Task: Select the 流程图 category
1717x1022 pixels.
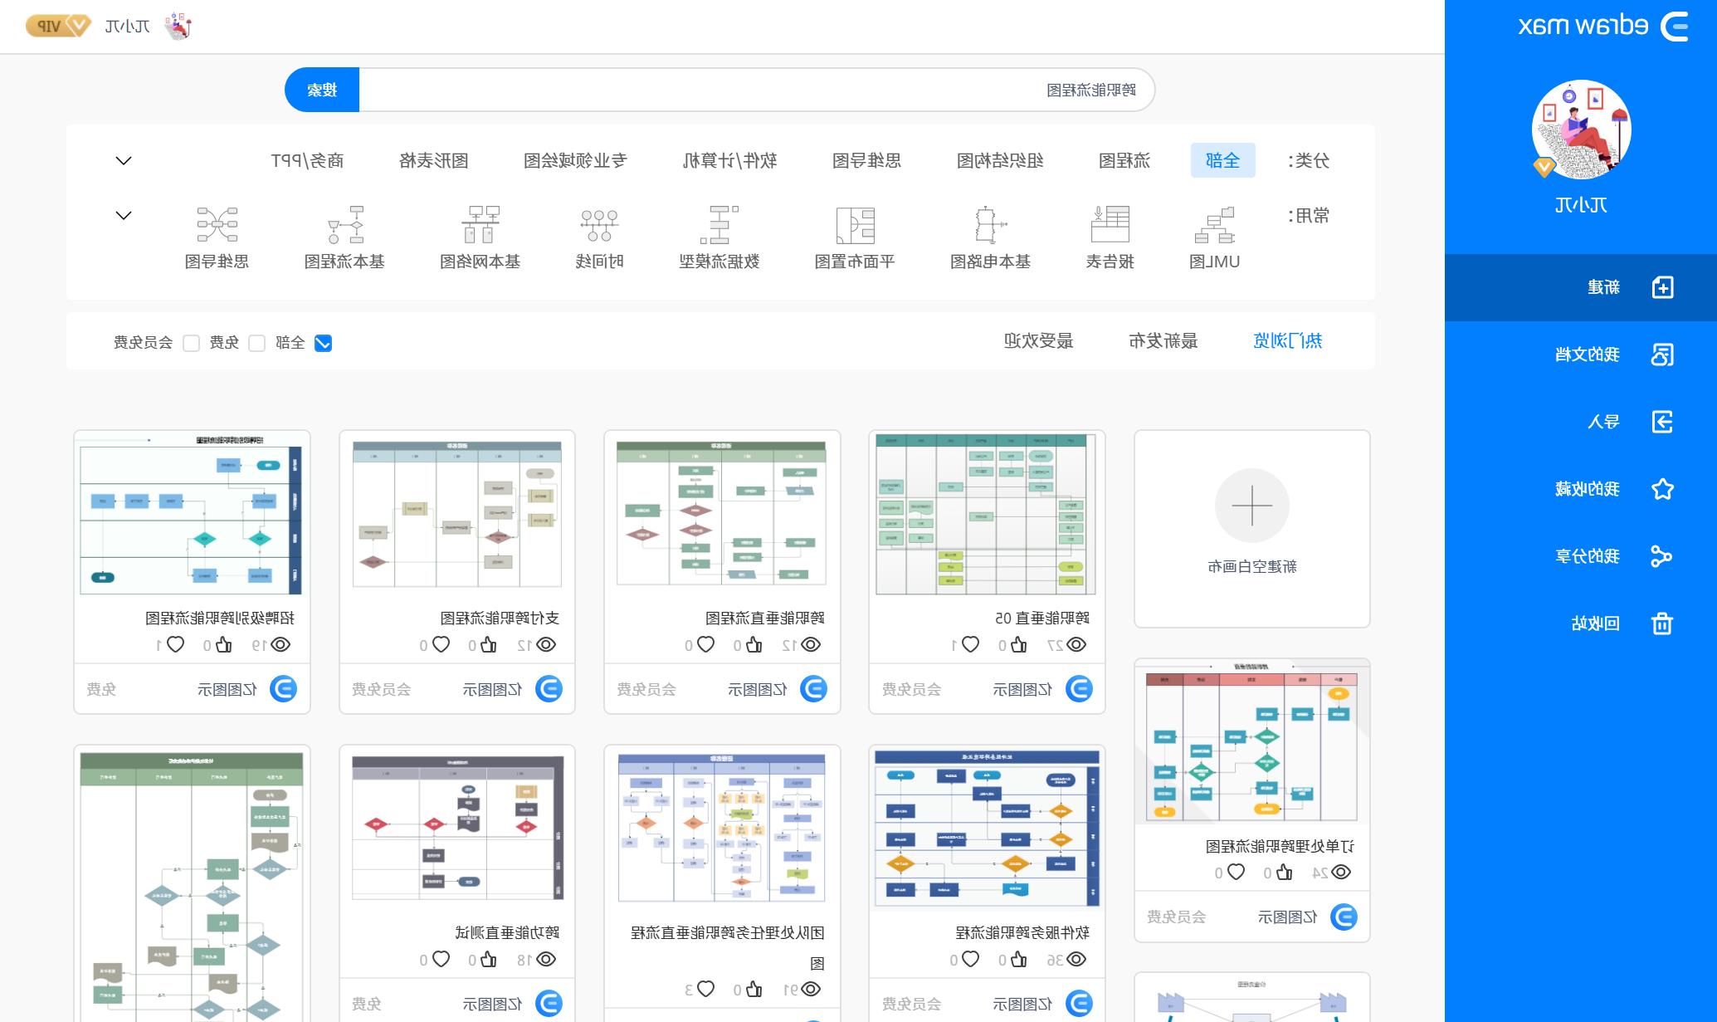Action: pos(1124,160)
